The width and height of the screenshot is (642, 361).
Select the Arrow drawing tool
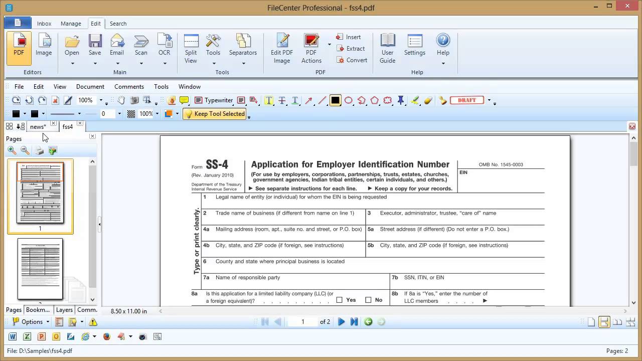[x=308, y=100]
